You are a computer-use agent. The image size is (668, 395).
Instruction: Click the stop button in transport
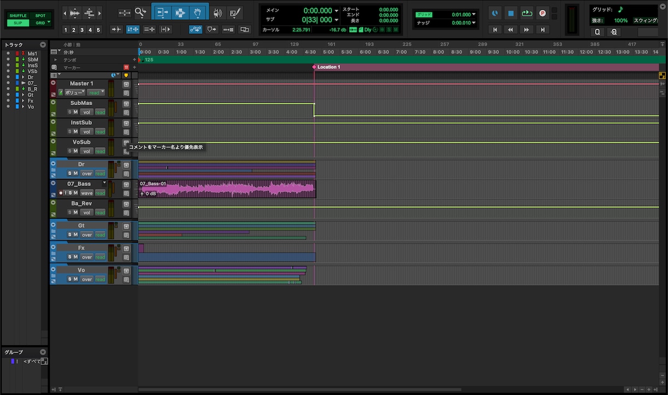point(510,13)
